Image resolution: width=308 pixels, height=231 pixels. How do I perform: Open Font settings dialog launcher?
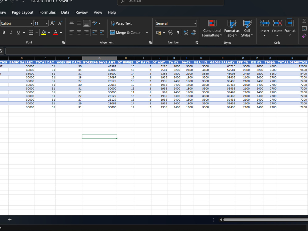pyautogui.click(x=63, y=43)
